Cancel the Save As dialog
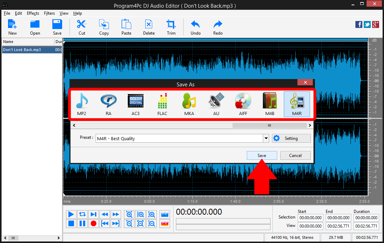Screen dimensions: 384x243 tap(295, 155)
